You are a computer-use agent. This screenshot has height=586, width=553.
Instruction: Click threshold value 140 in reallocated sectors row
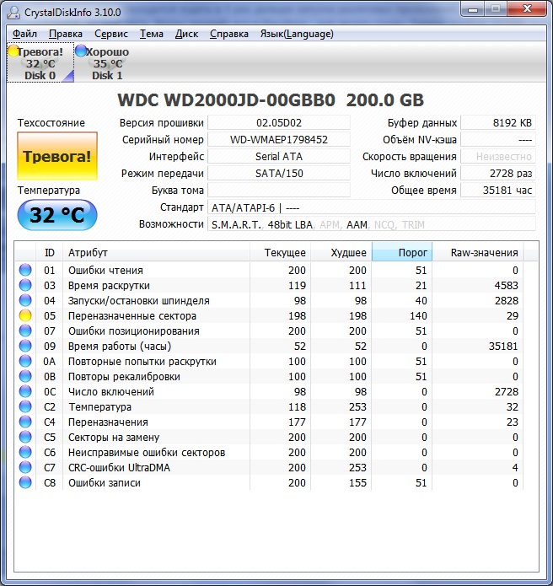(418, 316)
